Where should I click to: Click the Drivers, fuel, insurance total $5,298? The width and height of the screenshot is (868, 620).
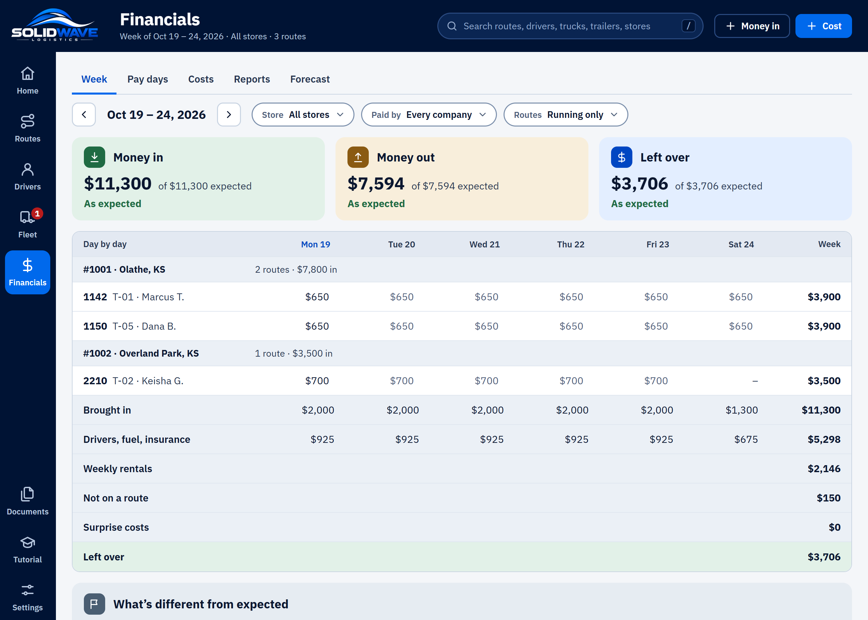824,440
